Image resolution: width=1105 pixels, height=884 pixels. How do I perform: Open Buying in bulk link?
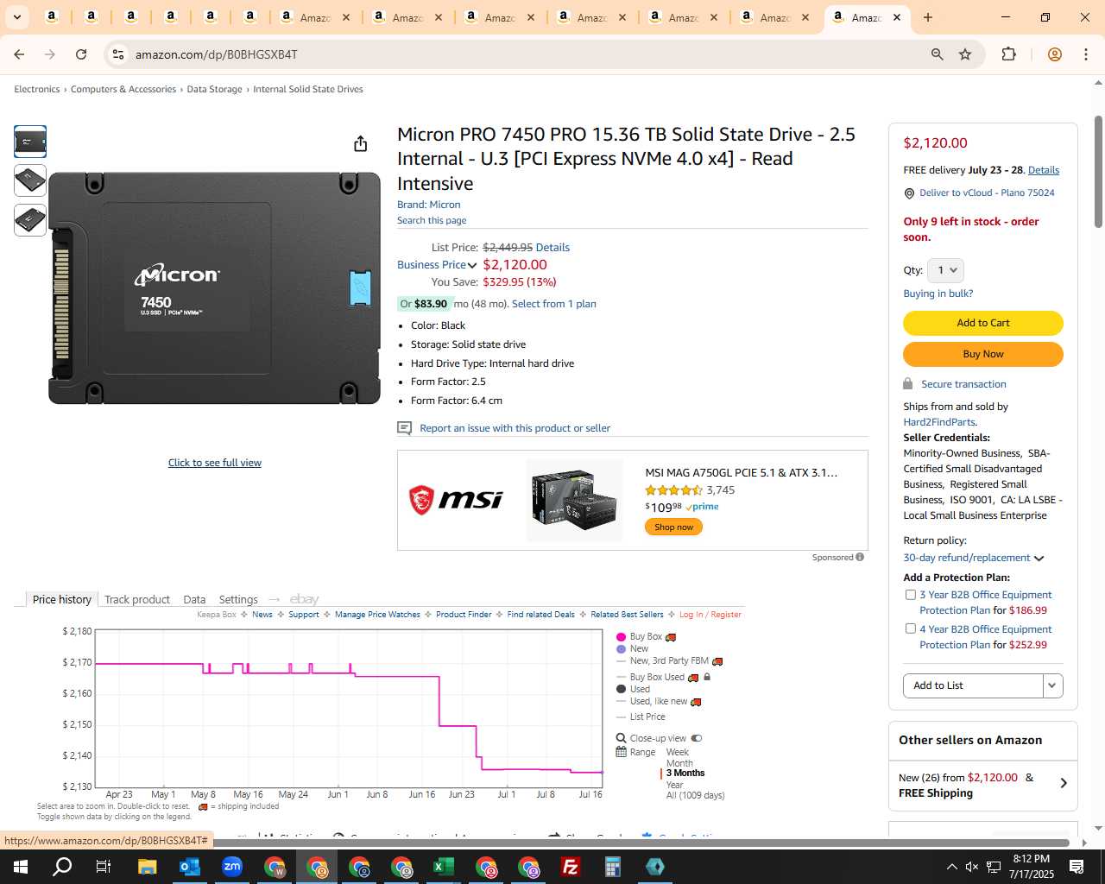pos(938,294)
